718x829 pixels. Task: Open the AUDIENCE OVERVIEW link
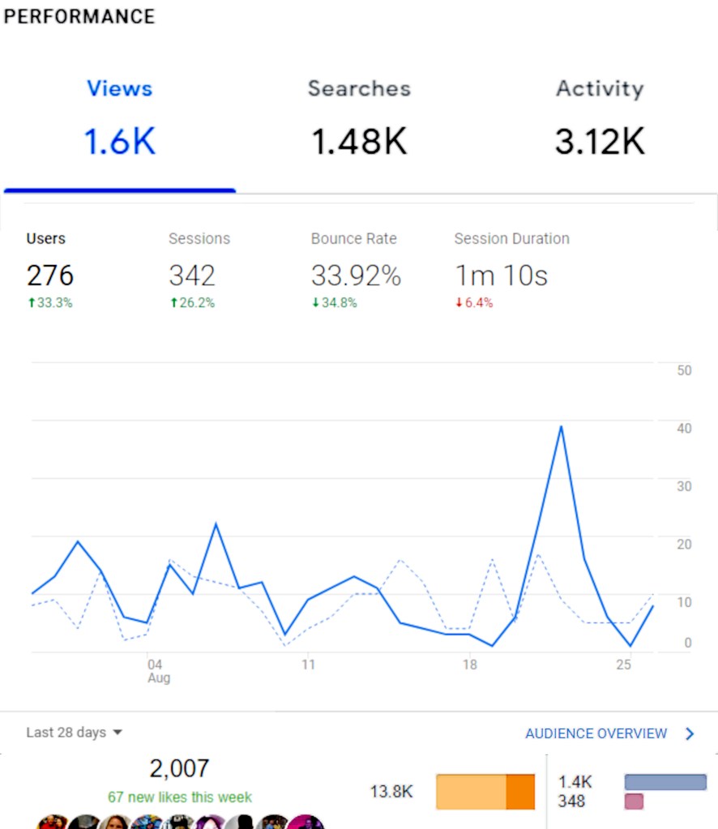tap(596, 733)
